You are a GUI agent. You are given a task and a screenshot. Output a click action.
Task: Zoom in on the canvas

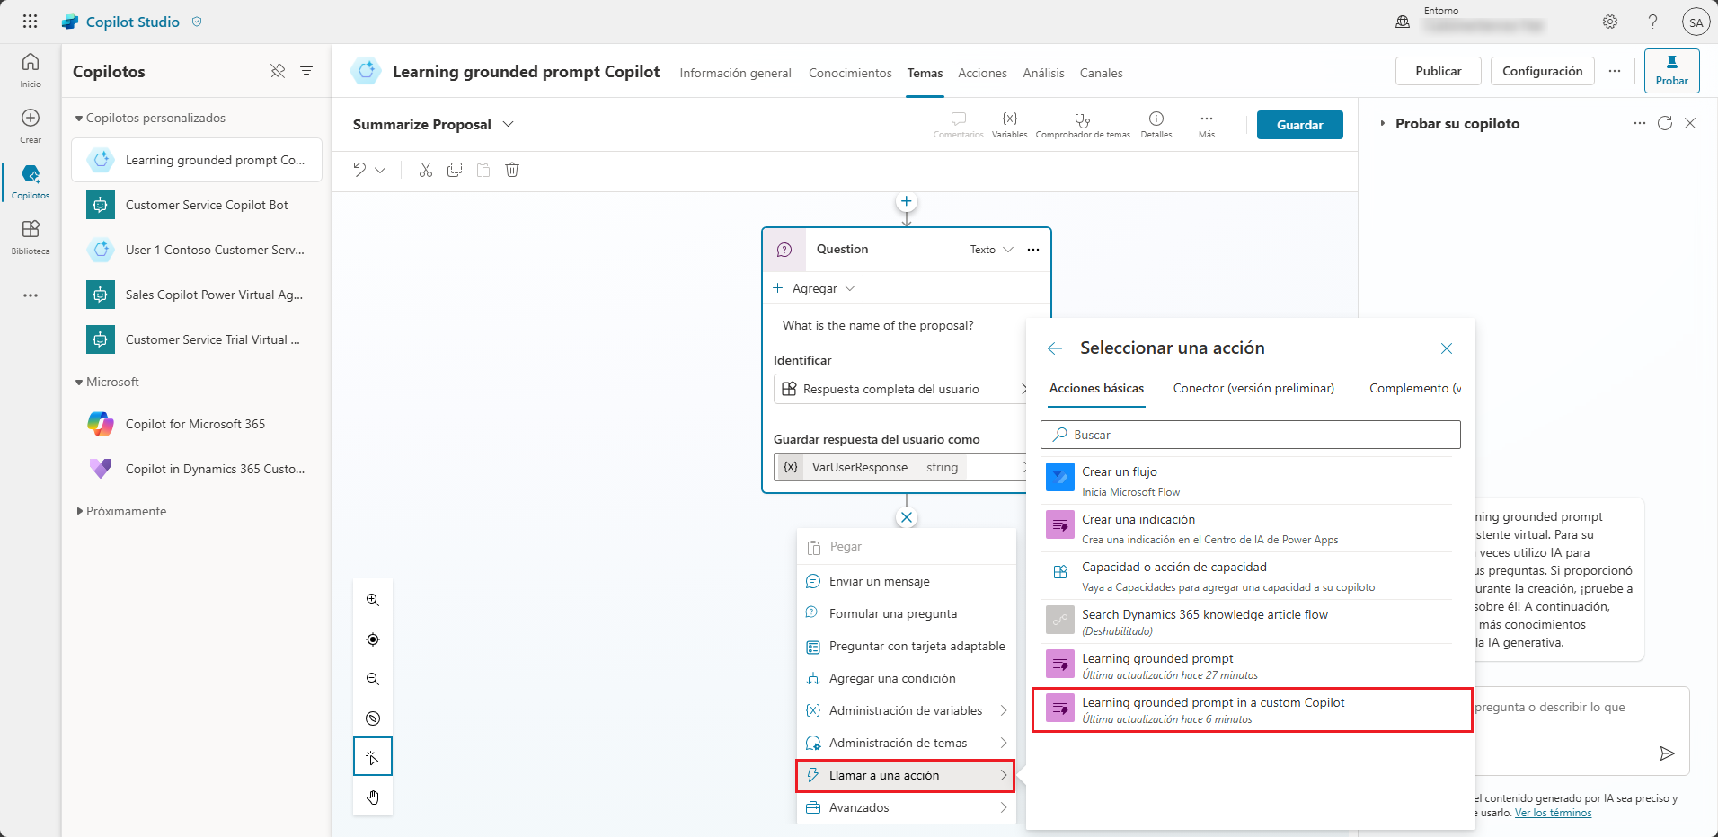[x=373, y=600]
